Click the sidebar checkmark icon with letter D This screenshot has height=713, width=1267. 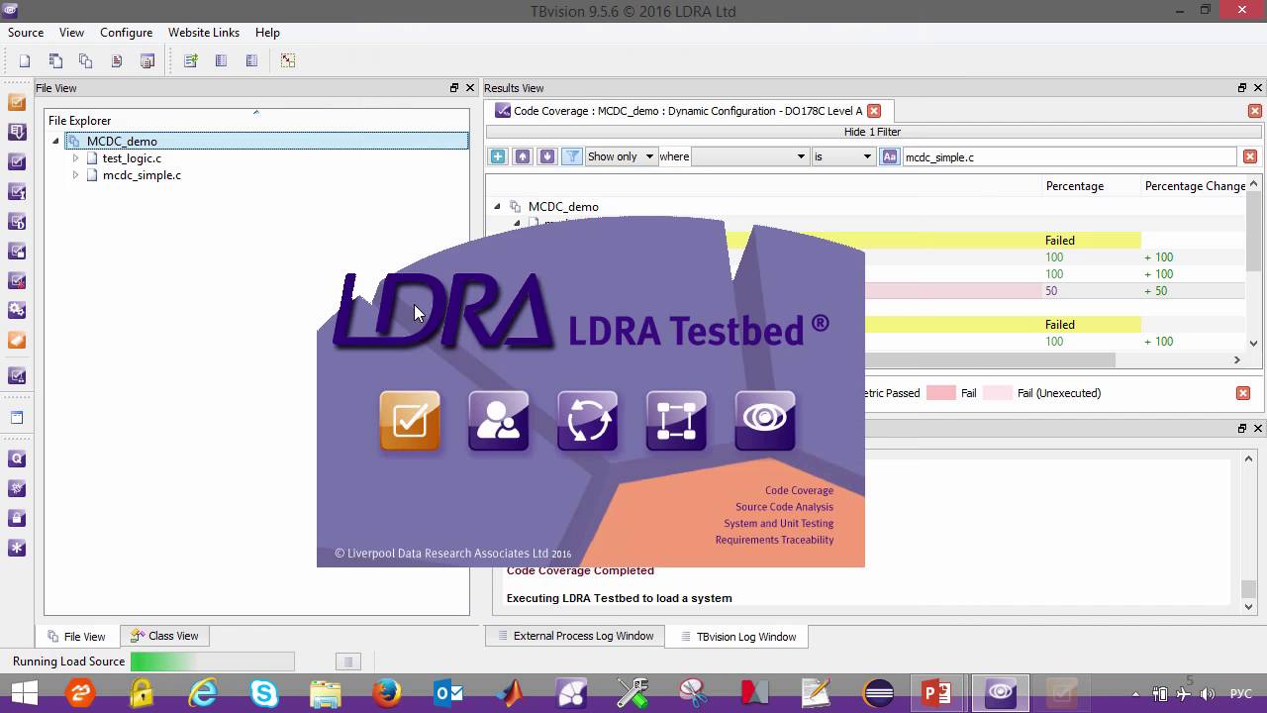pos(17,221)
